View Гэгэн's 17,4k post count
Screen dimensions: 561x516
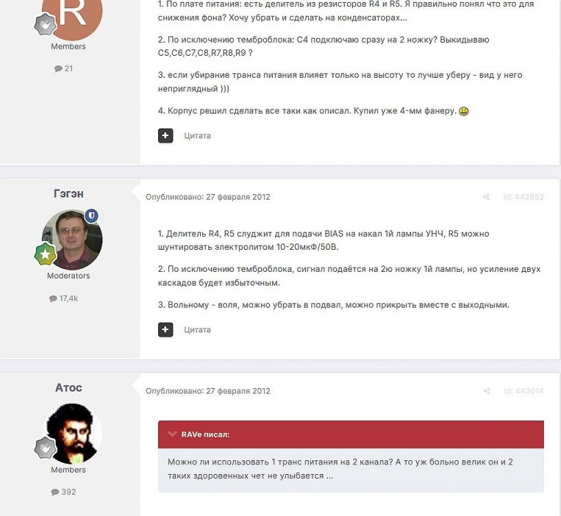click(64, 299)
